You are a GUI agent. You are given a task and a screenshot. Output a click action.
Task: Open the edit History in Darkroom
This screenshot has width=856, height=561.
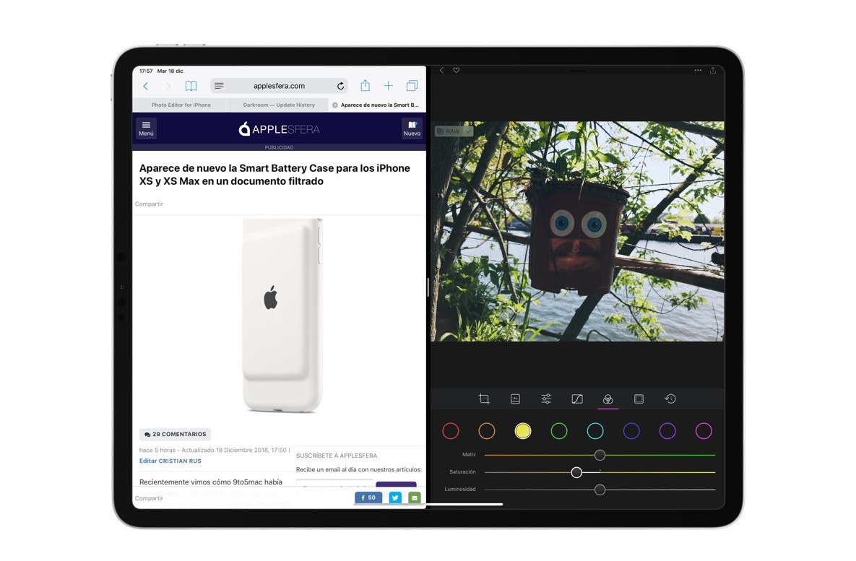pos(670,398)
